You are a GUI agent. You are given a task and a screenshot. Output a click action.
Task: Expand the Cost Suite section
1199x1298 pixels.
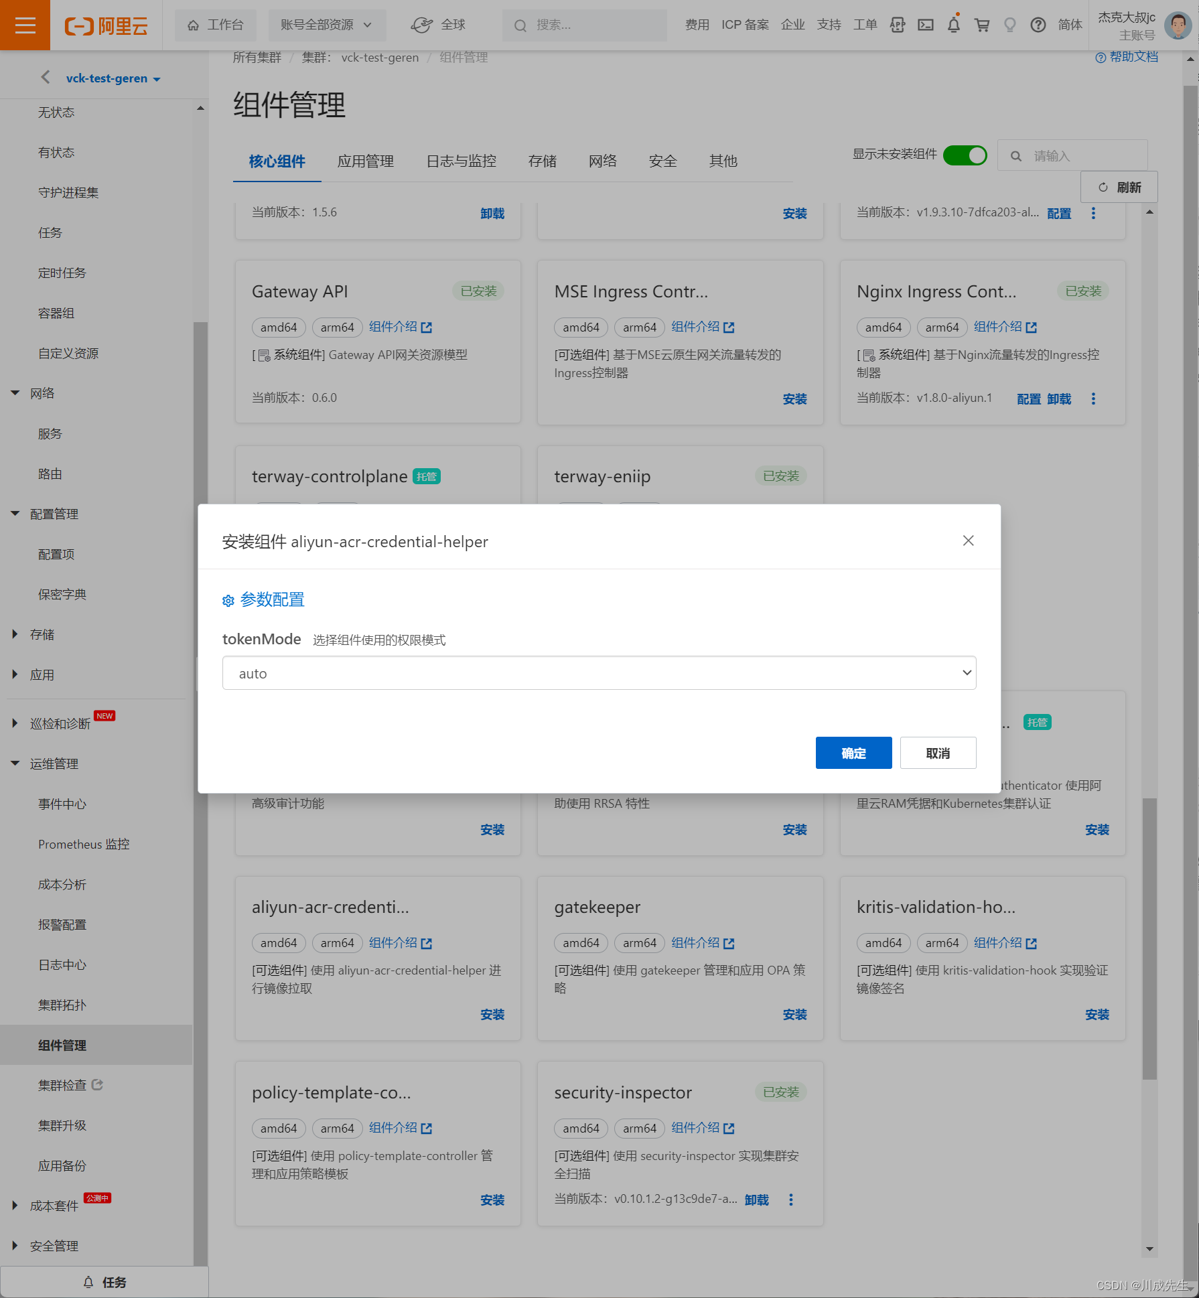tap(15, 1206)
